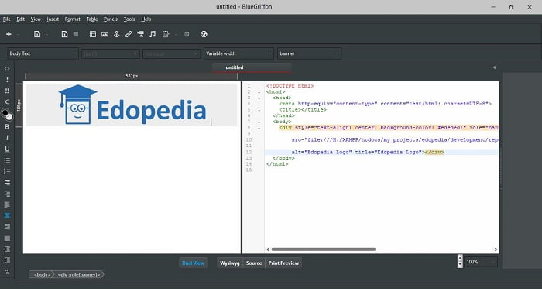Open the greyed ID dropdown beside Body Text

pyautogui.click(x=111, y=53)
